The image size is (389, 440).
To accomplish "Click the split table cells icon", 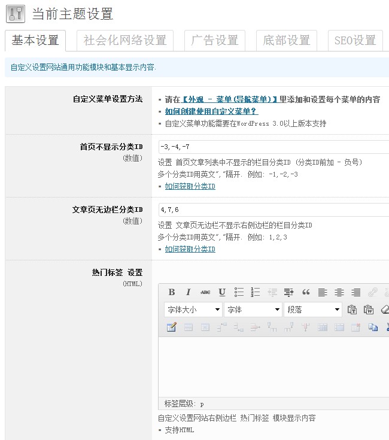I will [x=323, y=327].
